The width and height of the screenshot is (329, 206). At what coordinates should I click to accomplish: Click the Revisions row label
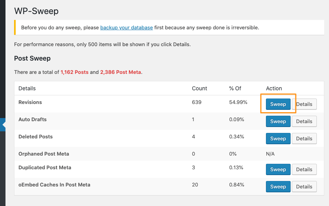[x=30, y=102]
